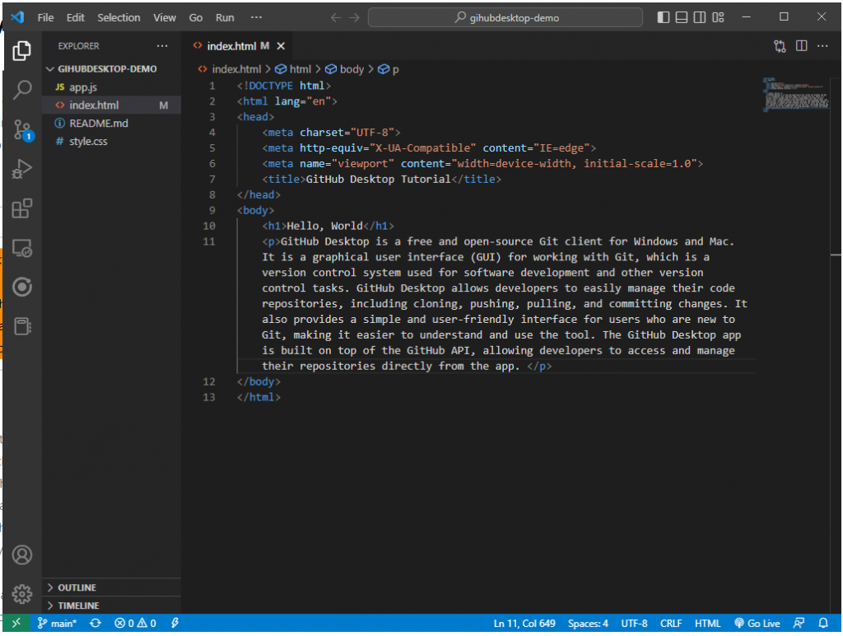Change indentation via Spaces: 4

[x=588, y=623]
